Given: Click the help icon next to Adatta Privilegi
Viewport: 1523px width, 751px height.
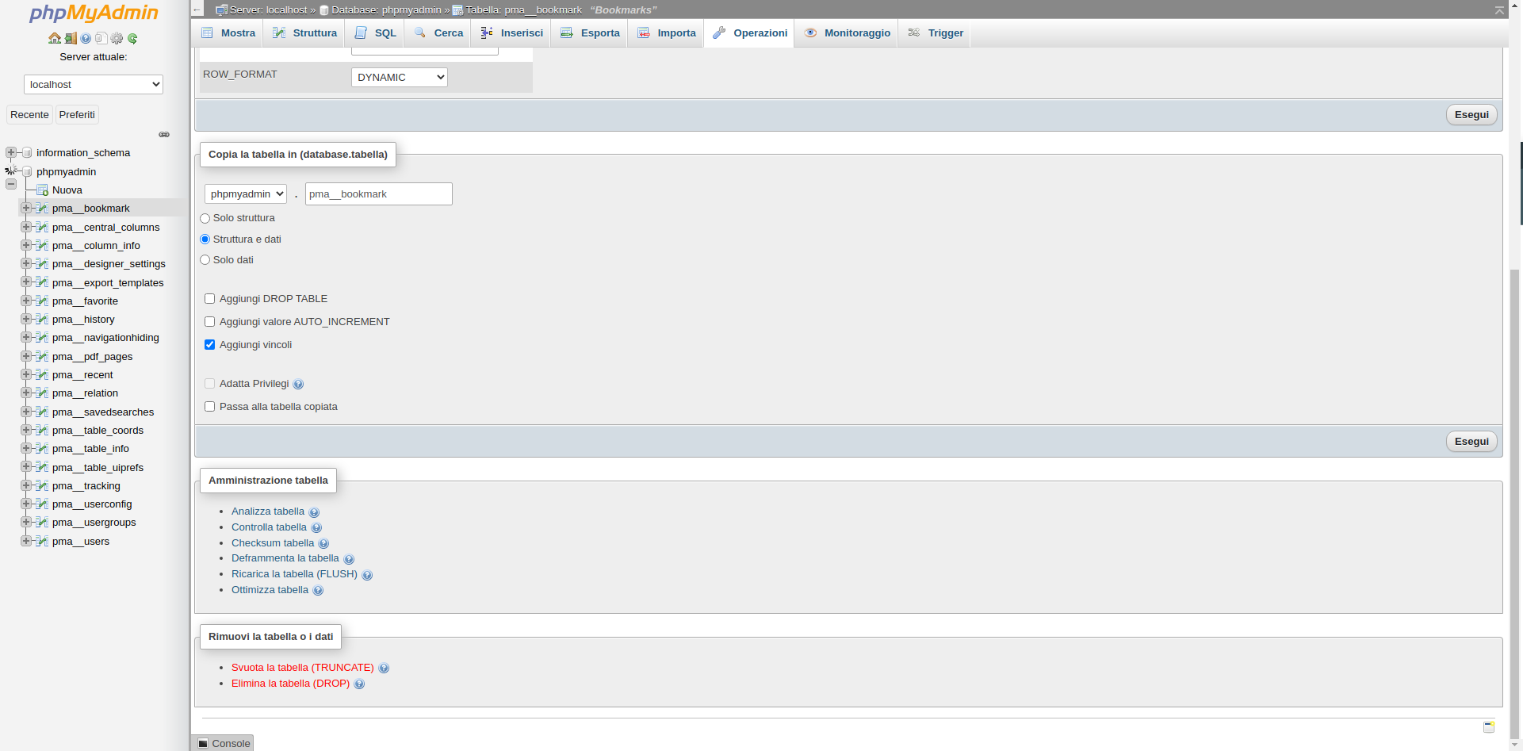Looking at the screenshot, I should click(x=298, y=385).
